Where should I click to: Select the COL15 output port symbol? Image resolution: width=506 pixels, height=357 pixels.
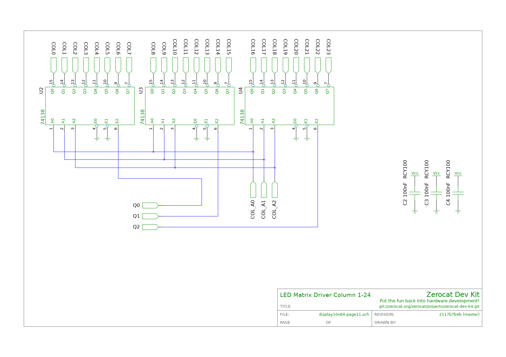(229, 65)
